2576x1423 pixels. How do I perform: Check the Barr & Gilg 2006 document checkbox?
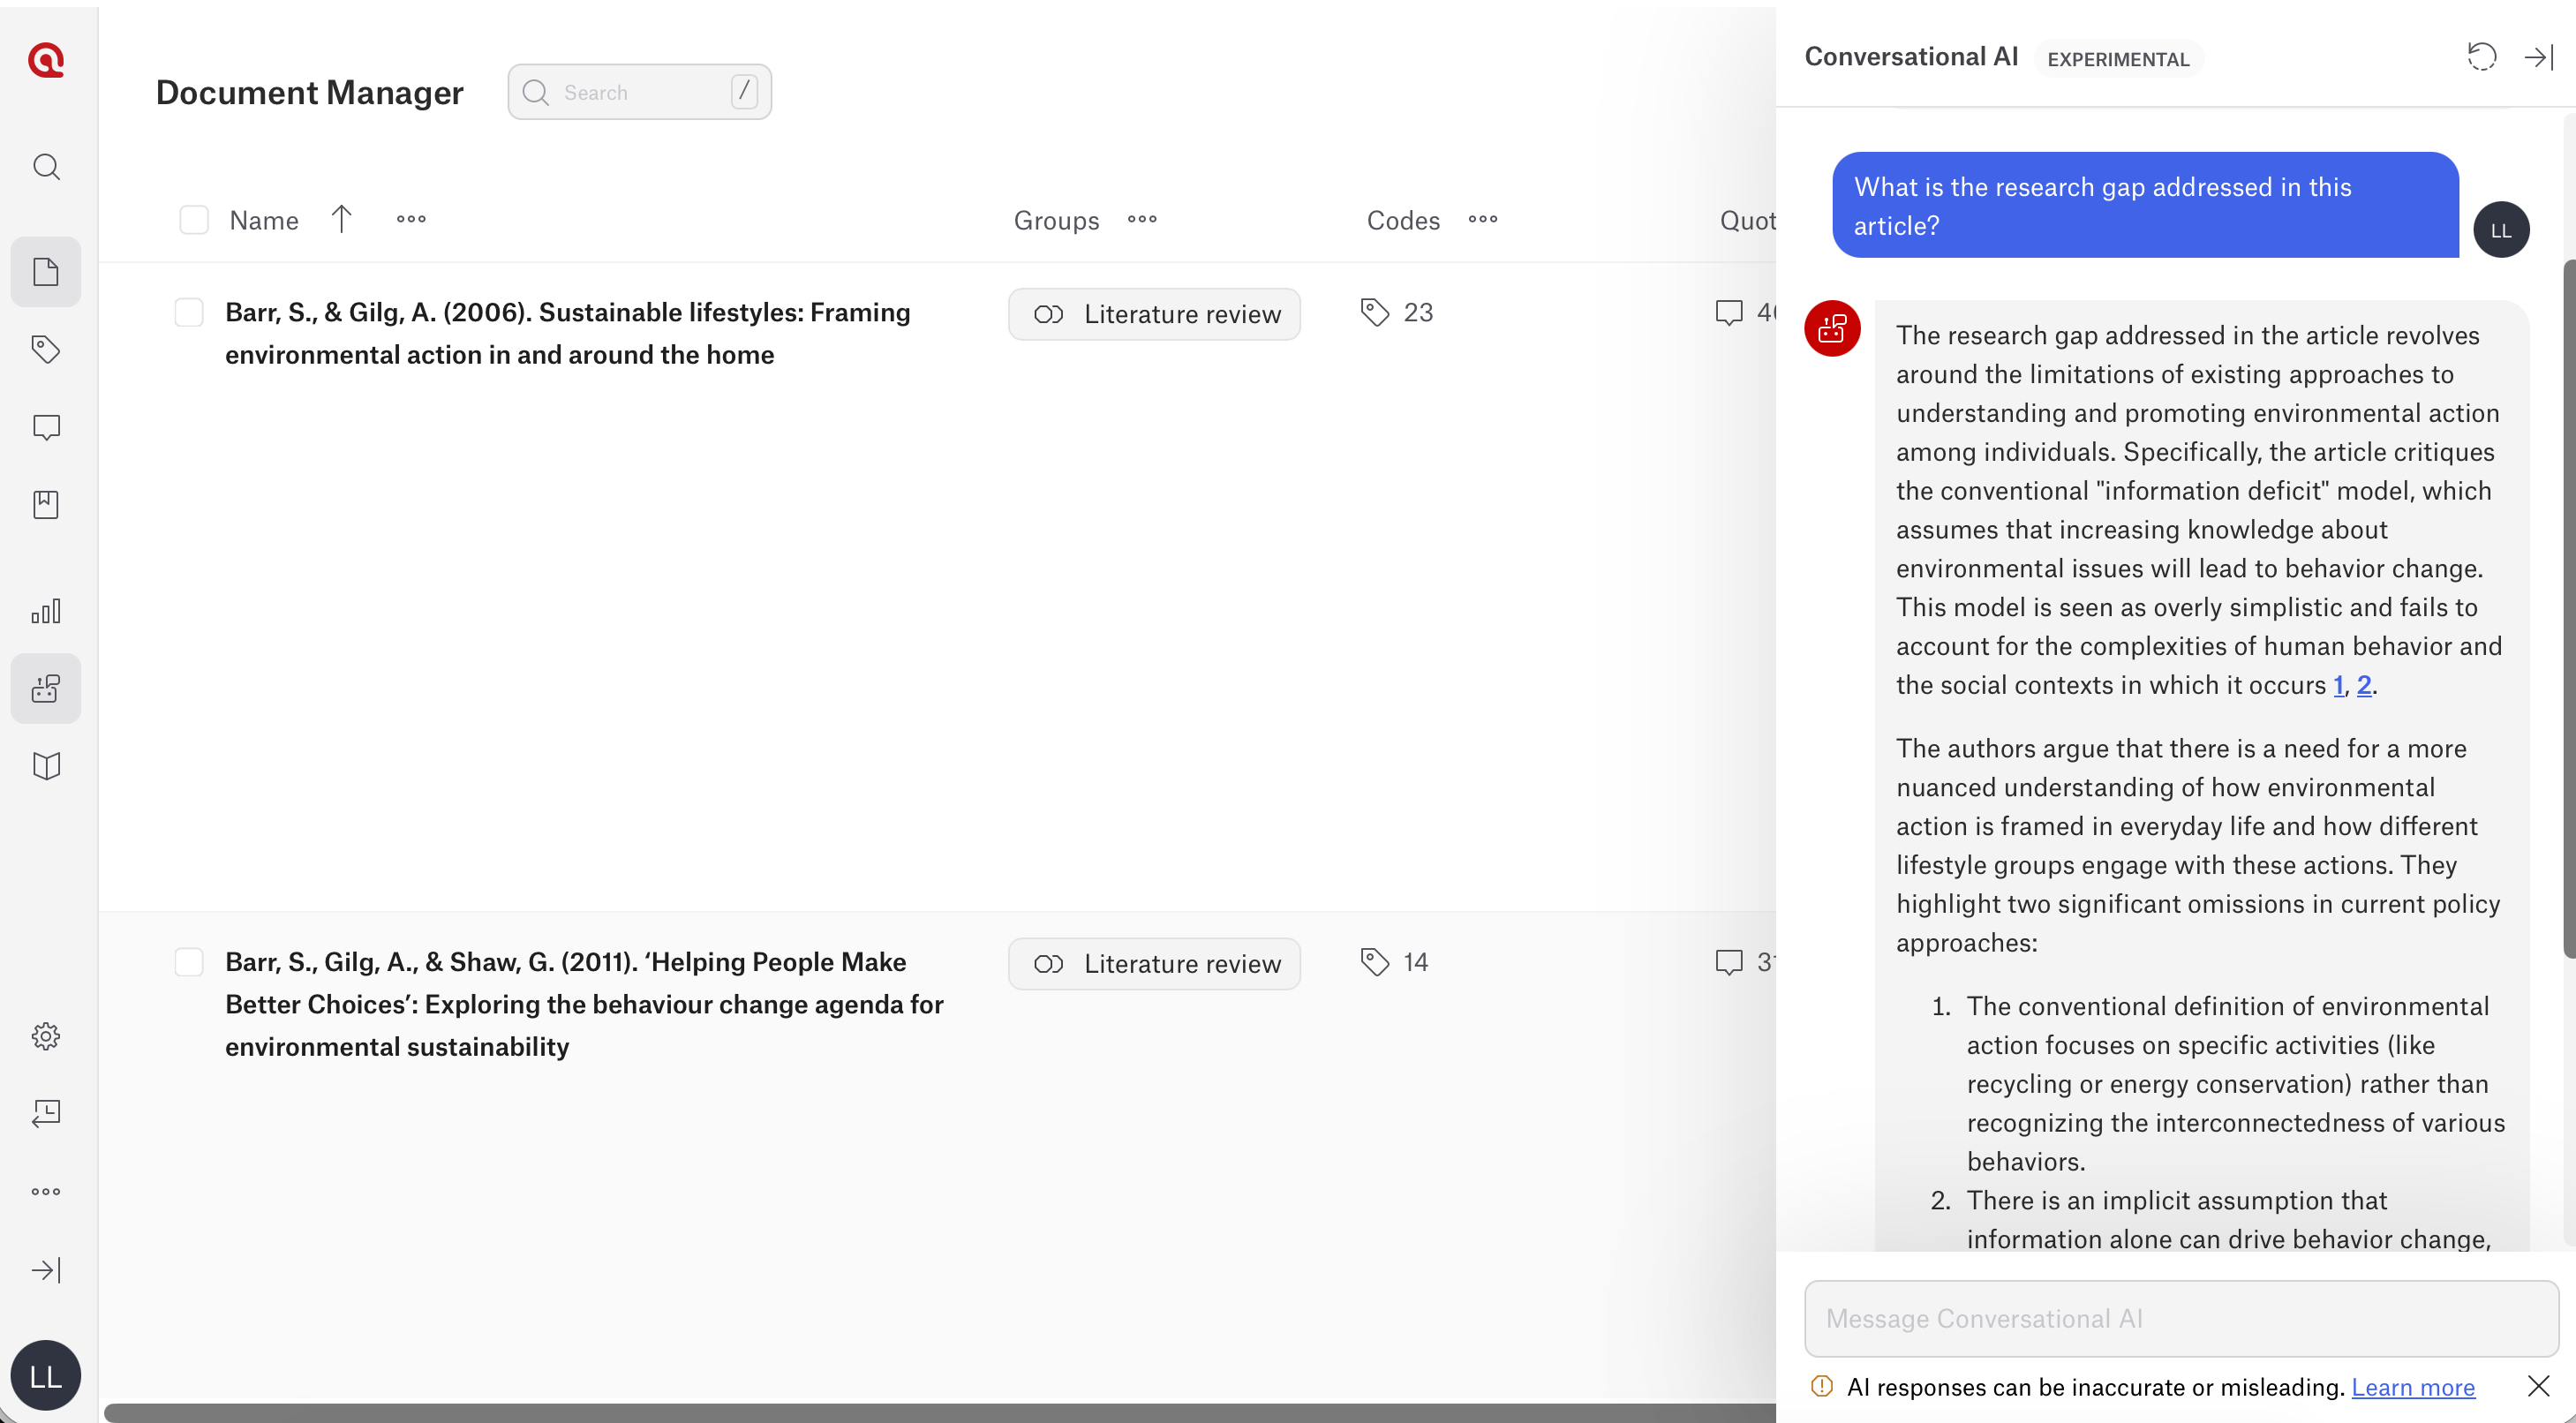[189, 312]
